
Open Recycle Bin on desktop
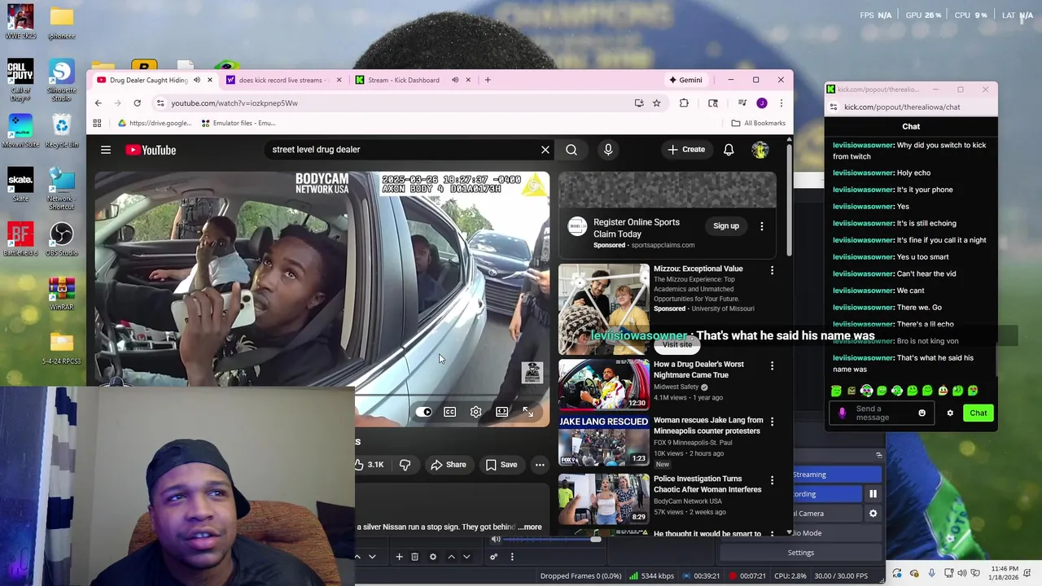62,130
